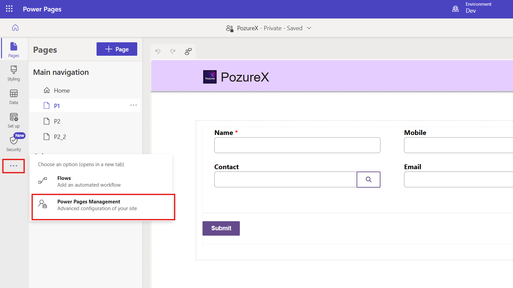Select the P1 page
The width and height of the screenshot is (513, 288).
85,106
